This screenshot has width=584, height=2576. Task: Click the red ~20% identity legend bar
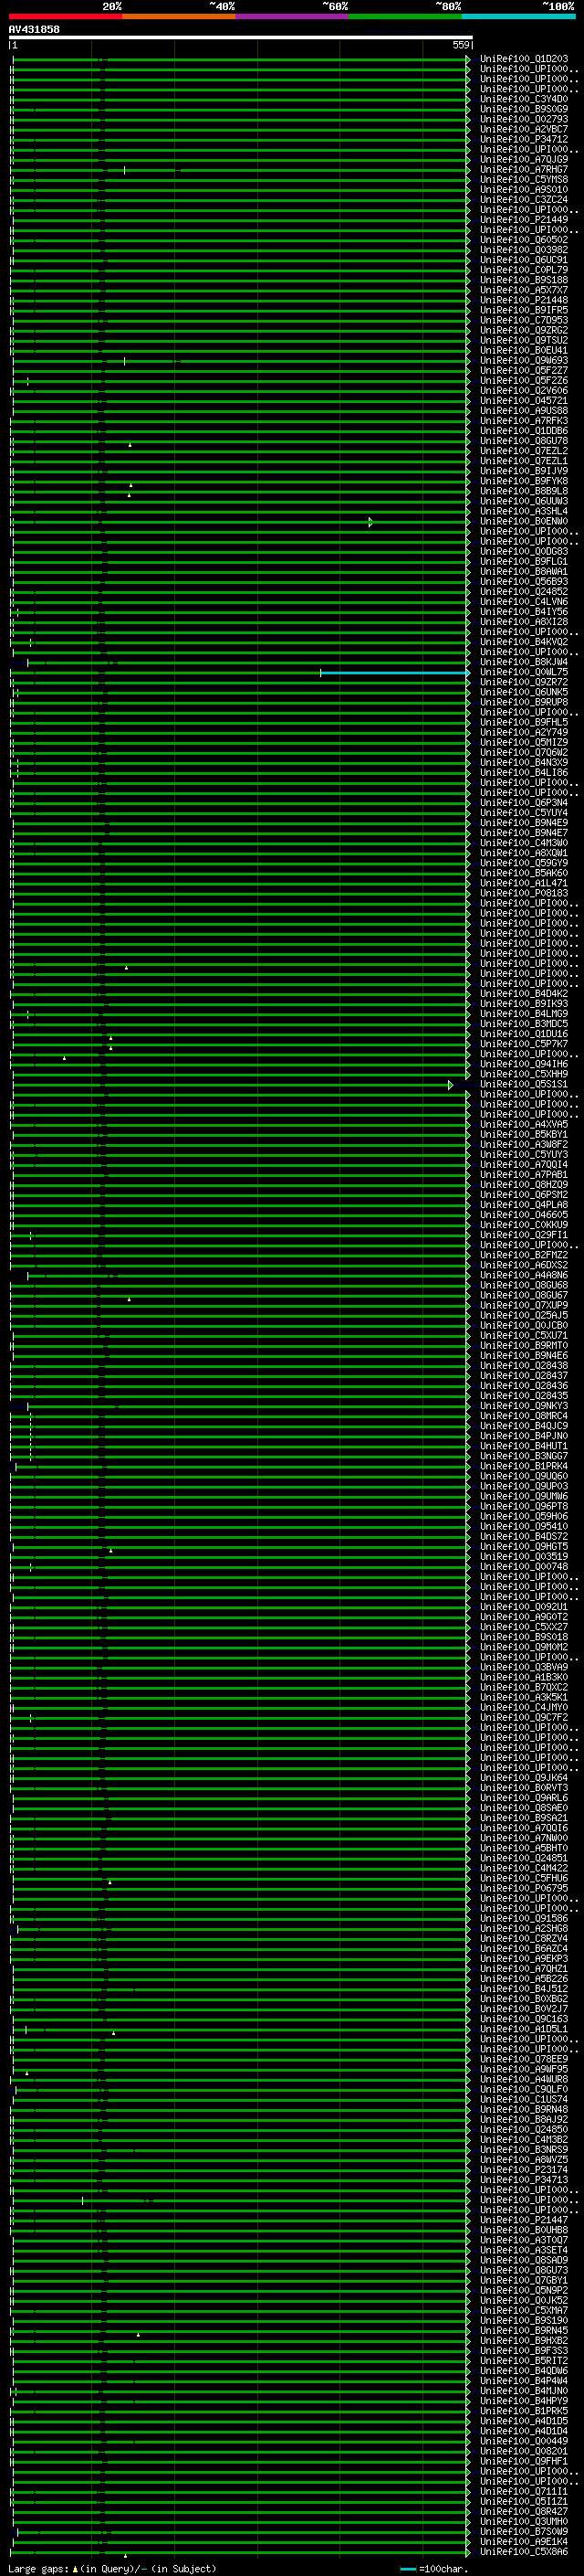[66, 16]
